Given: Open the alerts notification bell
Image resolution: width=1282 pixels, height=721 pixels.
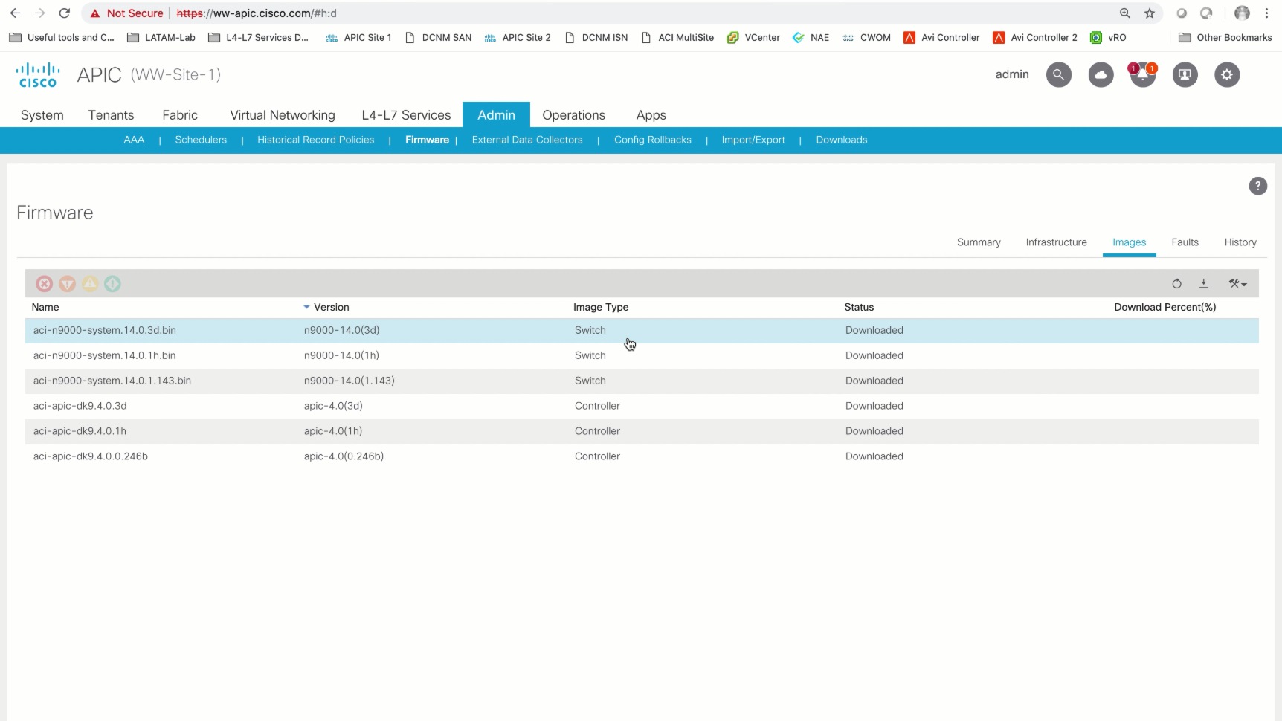Looking at the screenshot, I should (1143, 74).
